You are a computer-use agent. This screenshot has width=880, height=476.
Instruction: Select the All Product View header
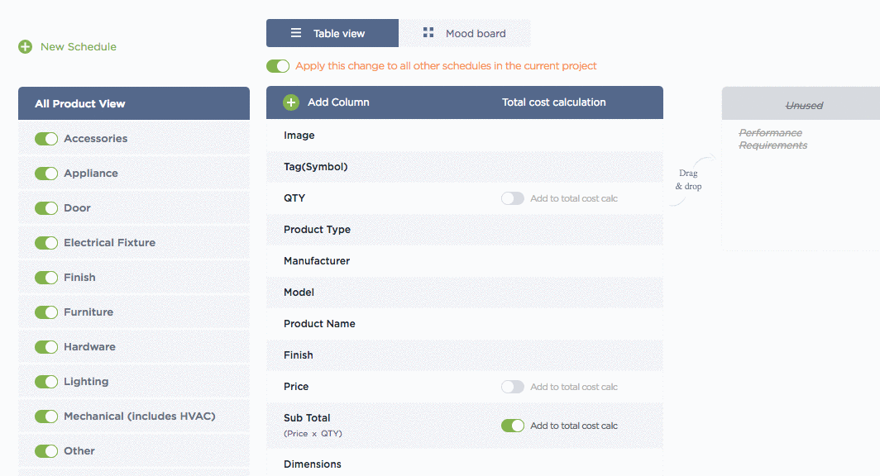pos(134,103)
